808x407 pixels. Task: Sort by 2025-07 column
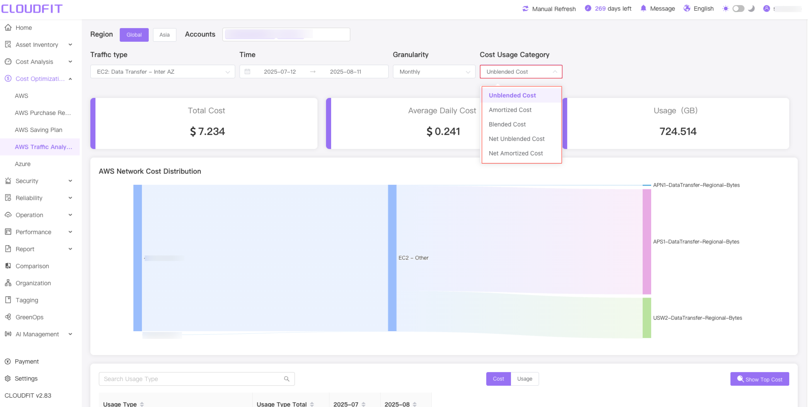(364, 404)
